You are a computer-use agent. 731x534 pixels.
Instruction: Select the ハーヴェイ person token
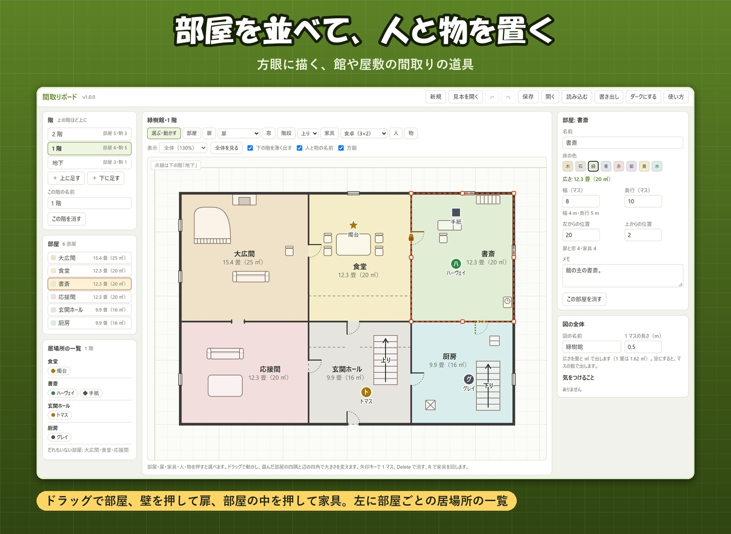point(456,263)
